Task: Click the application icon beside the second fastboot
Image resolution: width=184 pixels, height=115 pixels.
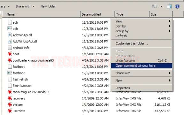Action: click(x=10, y=73)
